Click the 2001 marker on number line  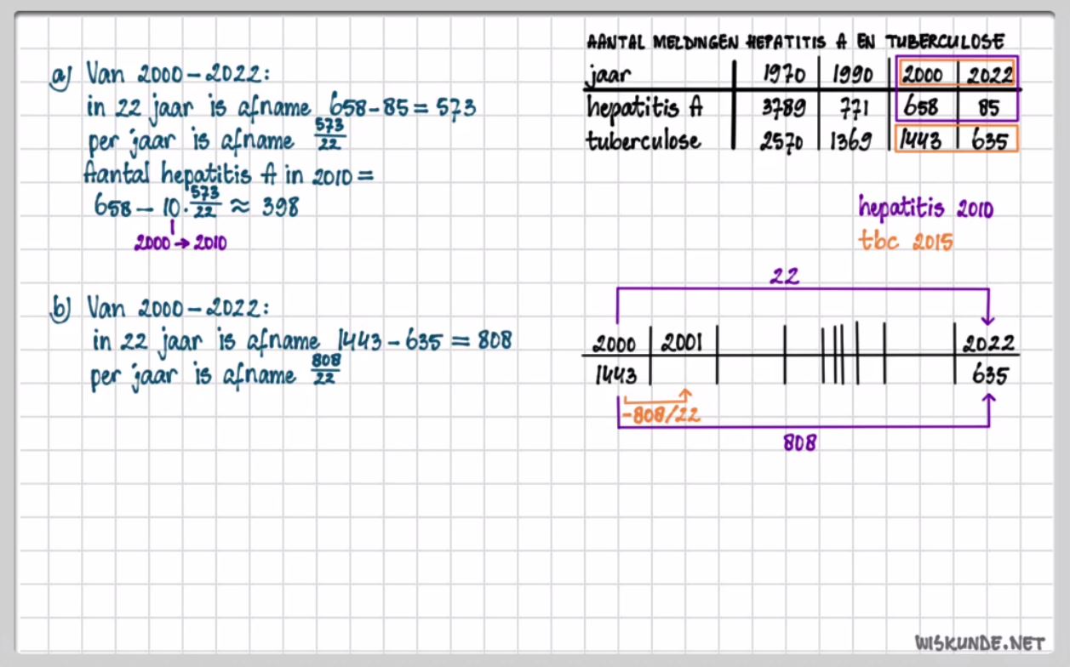point(681,343)
